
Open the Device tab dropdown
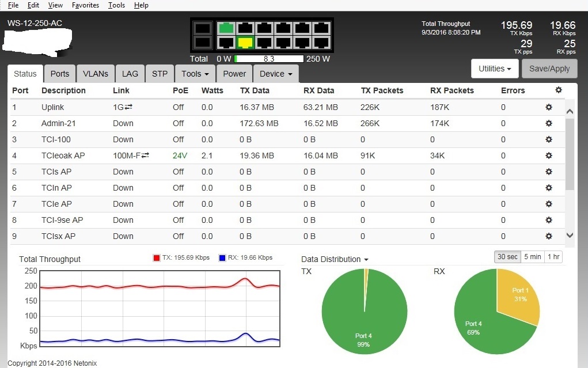275,74
